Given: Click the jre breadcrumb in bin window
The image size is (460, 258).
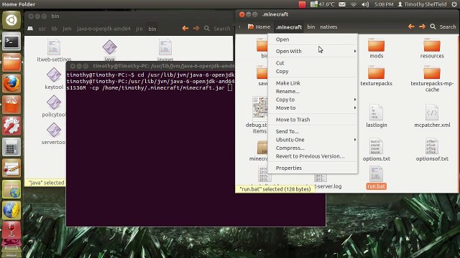Looking at the screenshot, I should [x=139, y=29].
